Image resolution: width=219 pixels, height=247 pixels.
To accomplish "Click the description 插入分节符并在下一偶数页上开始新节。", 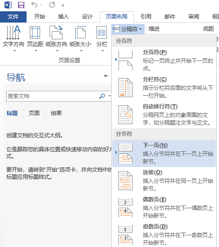I will pyautogui.click(x=178, y=212).
